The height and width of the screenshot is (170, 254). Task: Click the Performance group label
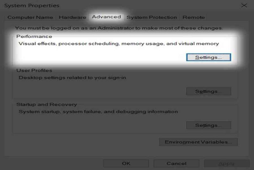[34, 36]
